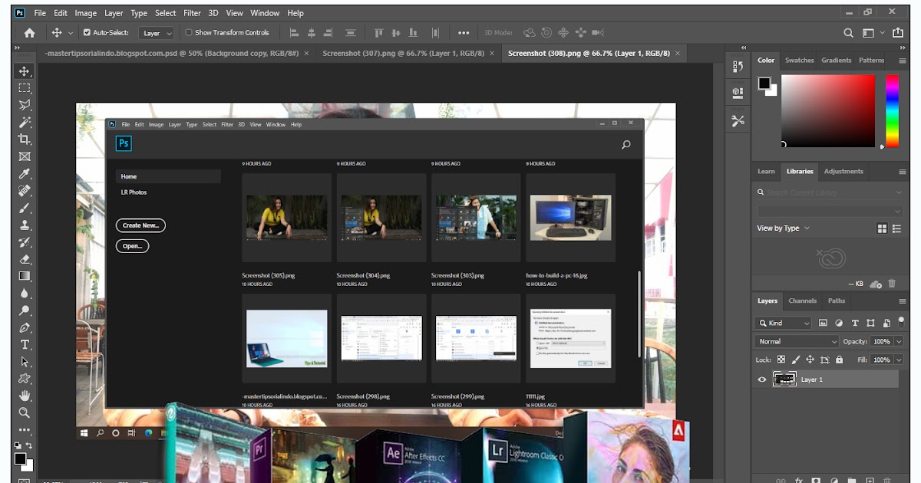Select the Horizontal Type tool
The width and height of the screenshot is (921, 483).
click(x=25, y=344)
